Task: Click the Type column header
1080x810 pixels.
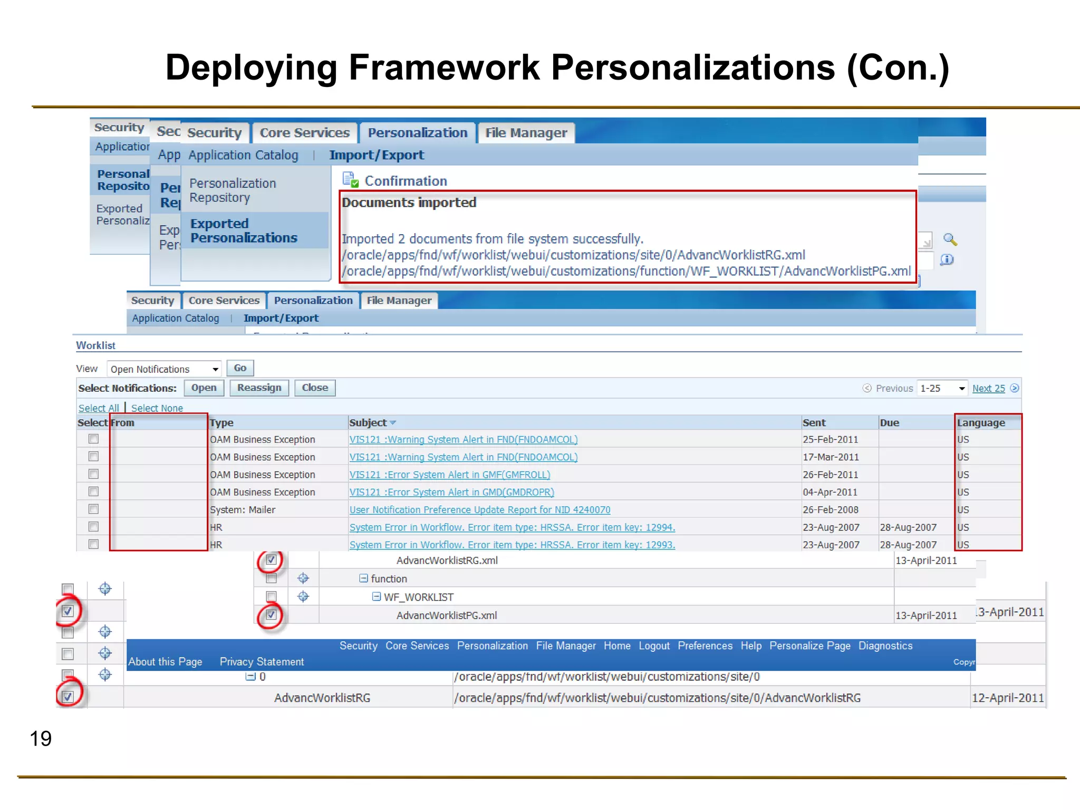Action: click(x=221, y=423)
